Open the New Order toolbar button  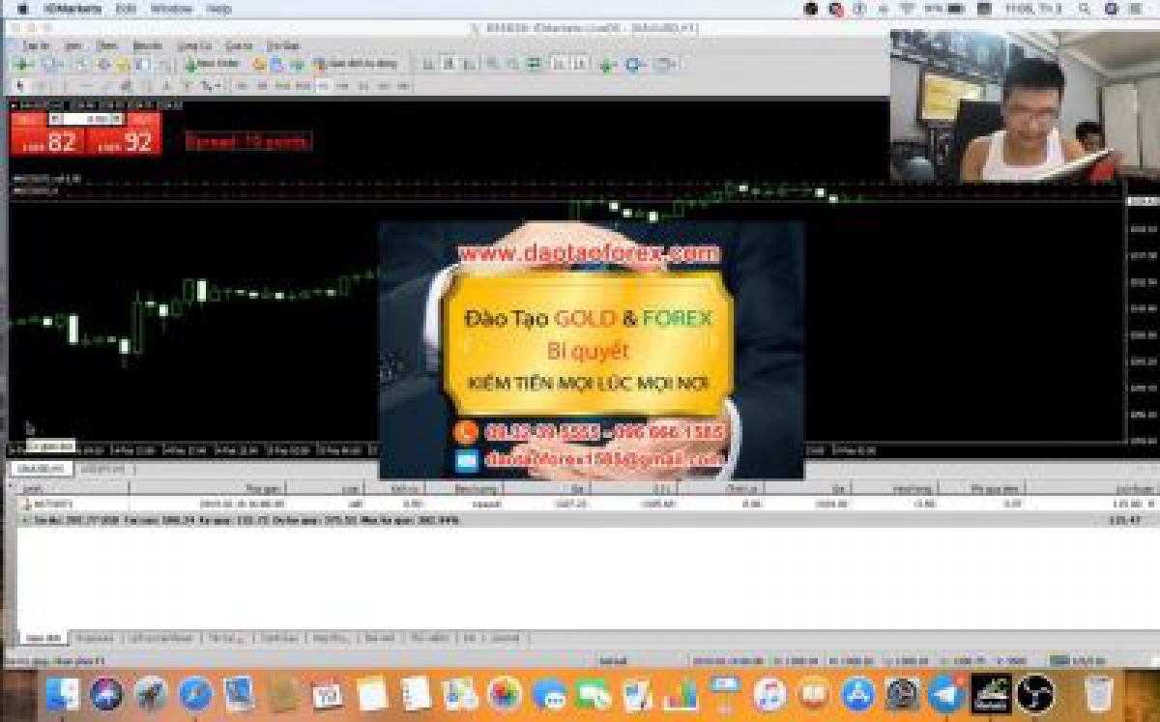pyautogui.click(x=211, y=65)
